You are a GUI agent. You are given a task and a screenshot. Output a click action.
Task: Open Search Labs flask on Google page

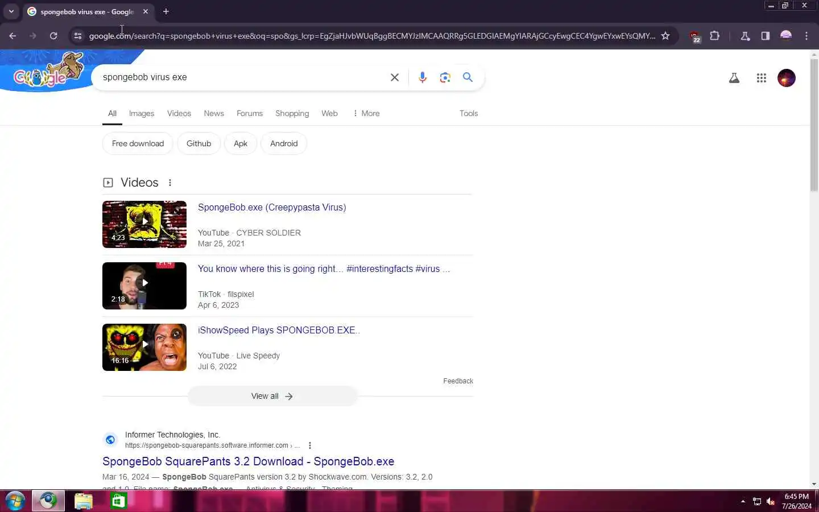(734, 78)
